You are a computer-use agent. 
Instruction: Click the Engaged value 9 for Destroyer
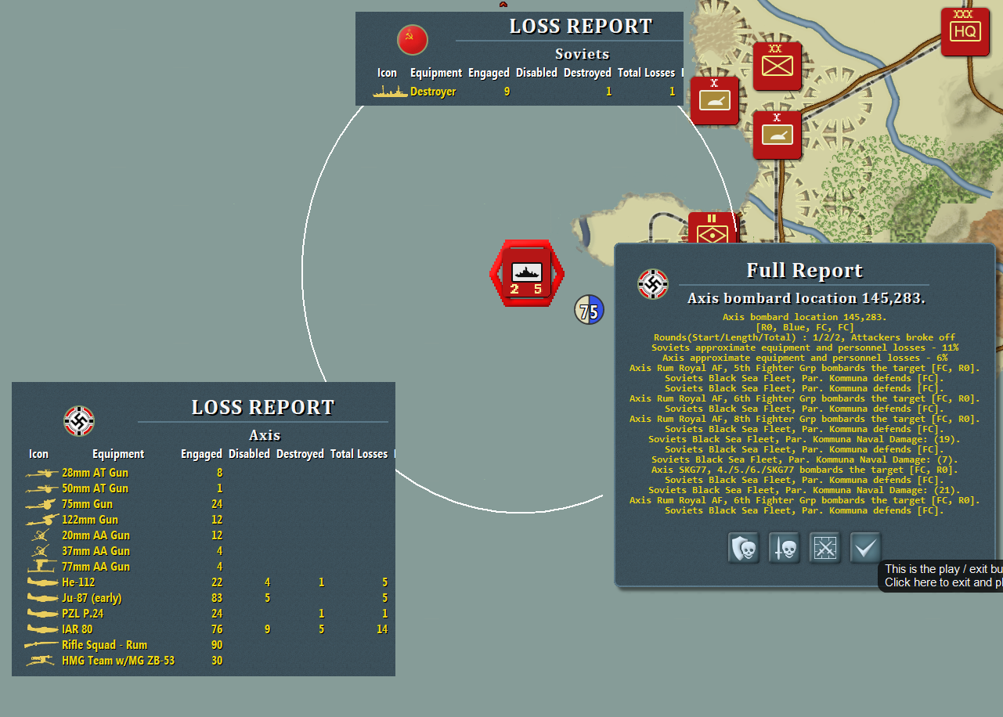[x=507, y=92]
